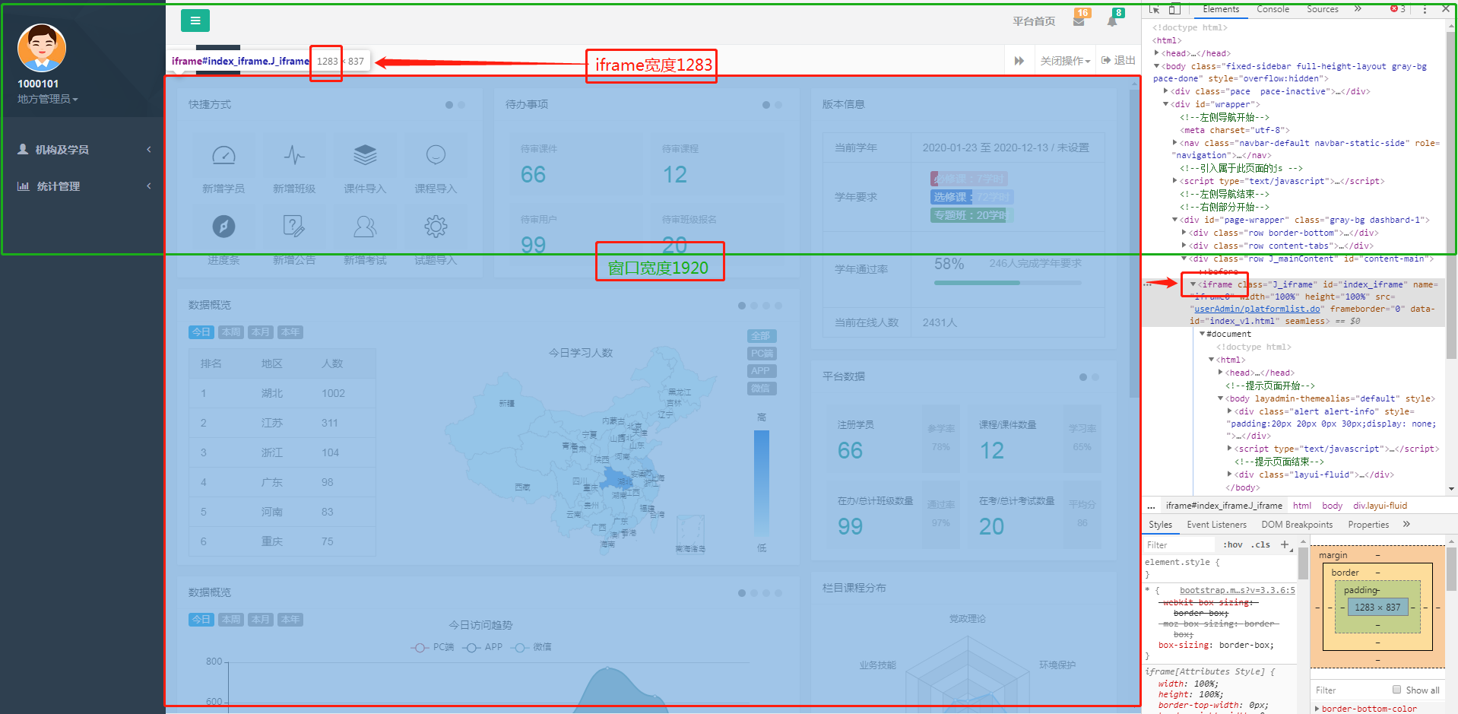1458x714 pixels.
Task: Click the 退出 logout button
Action: (1117, 60)
